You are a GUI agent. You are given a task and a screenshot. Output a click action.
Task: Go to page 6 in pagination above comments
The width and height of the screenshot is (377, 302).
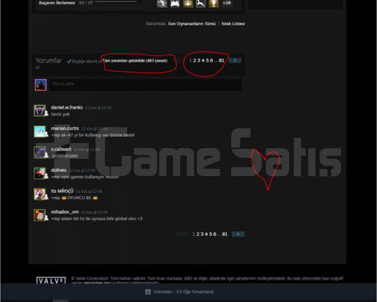211,60
